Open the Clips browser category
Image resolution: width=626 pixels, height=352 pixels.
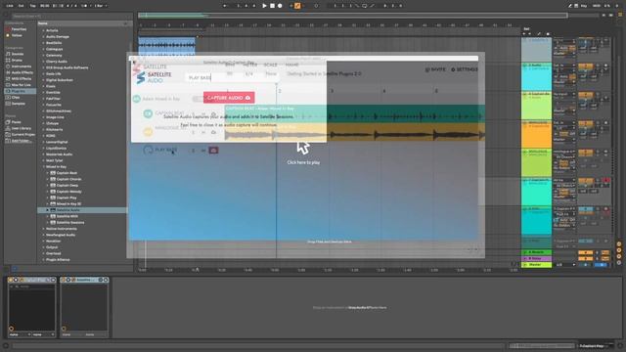(16, 98)
